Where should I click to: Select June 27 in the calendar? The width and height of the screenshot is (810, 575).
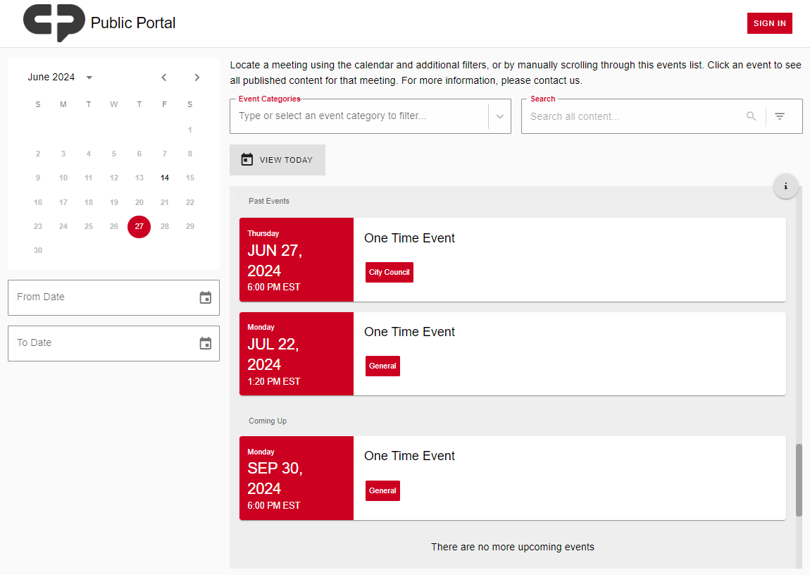tap(139, 226)
